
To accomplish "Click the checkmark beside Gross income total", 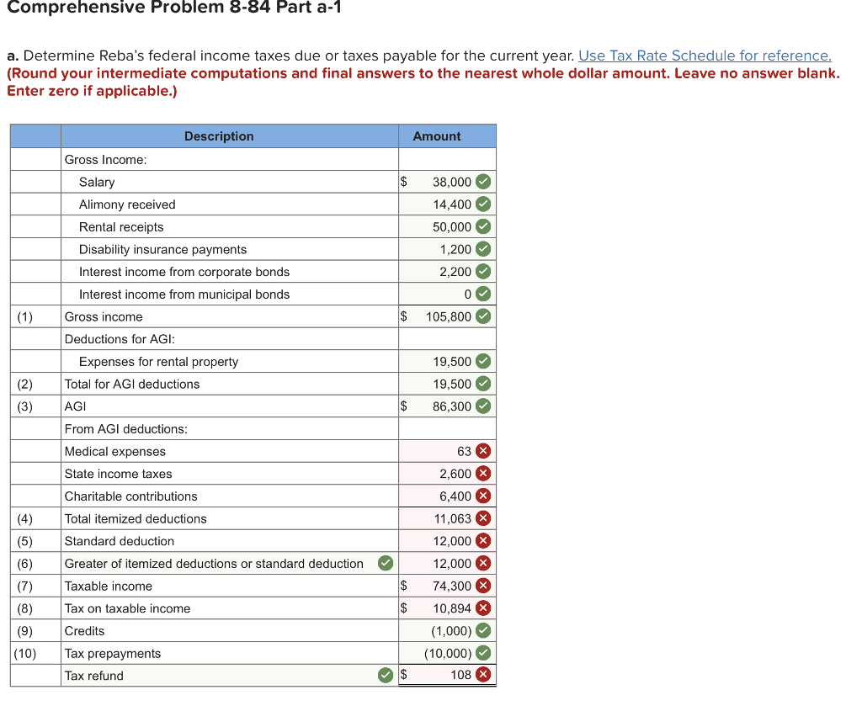I will pyautogui.click(x=484, y=316).
